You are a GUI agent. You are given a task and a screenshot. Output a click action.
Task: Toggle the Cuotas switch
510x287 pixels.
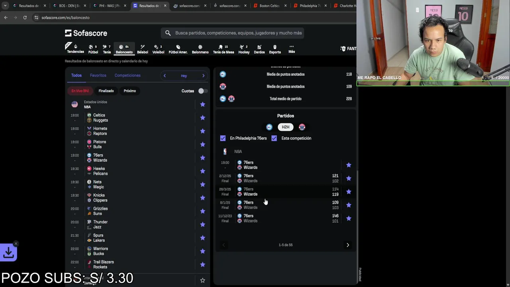(x=203, y=91)
